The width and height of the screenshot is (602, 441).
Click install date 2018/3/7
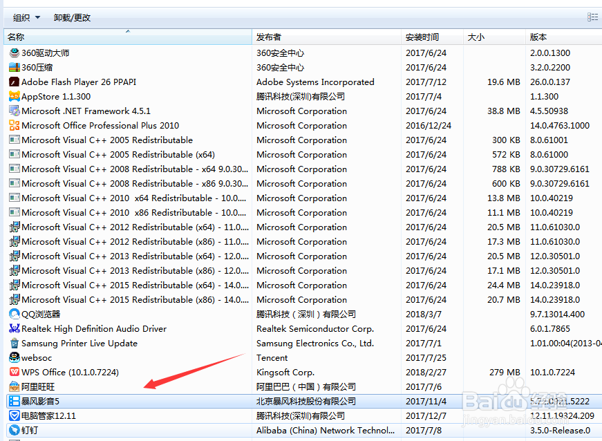point(424,315)
